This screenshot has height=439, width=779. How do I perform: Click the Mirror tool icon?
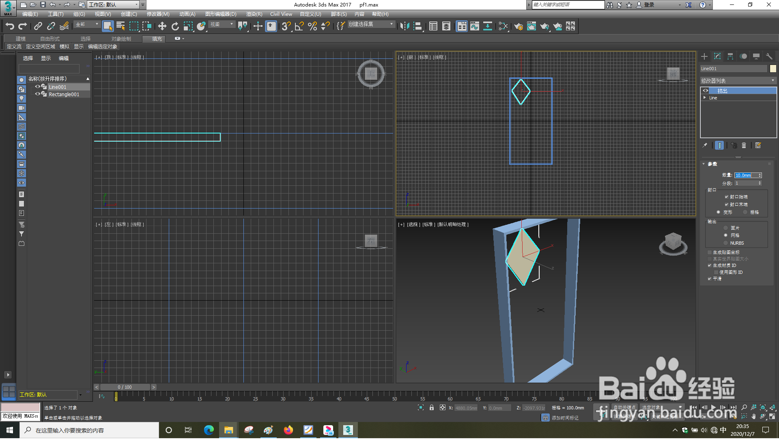(x=405, y=26)
